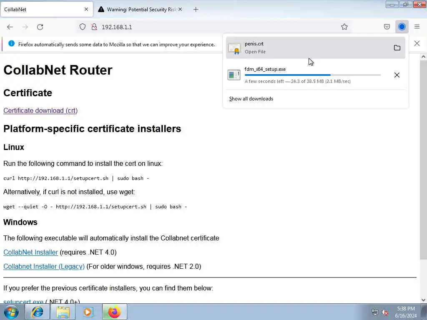Open the CollabNet Installer link
Viewport: 427px width, 320px height.
click(30, 252)
